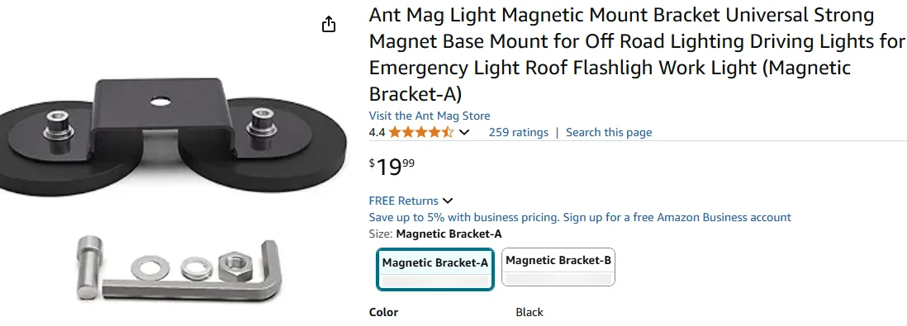This screenshot has width=907, height=326.
Task: Click the magnetic bracket product image
Action: coord(173,138)
